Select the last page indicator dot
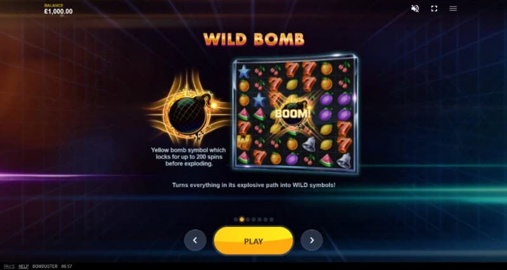The width and height of the screenshot is (507, 270). 272,219
